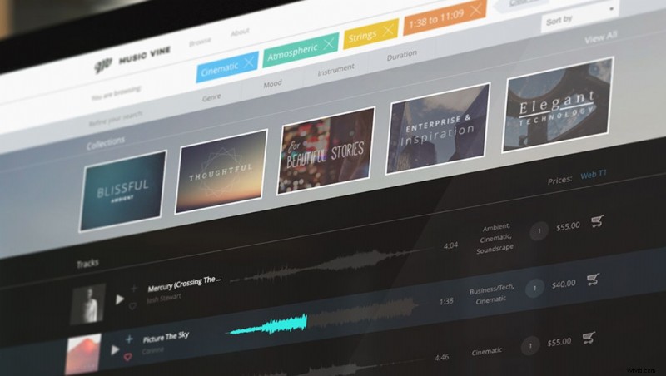
Task: Open the Elegant Technology collection
Action: click(x=557, y=104)
